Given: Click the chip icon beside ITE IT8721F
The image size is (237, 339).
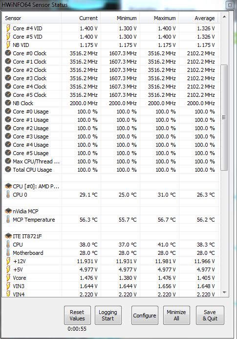Looking at the screenshot, I should [8, 236].
